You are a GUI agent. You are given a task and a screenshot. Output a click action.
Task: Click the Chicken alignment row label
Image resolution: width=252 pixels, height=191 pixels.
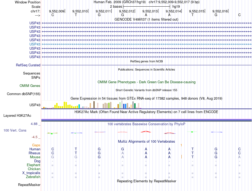[34, 169]
